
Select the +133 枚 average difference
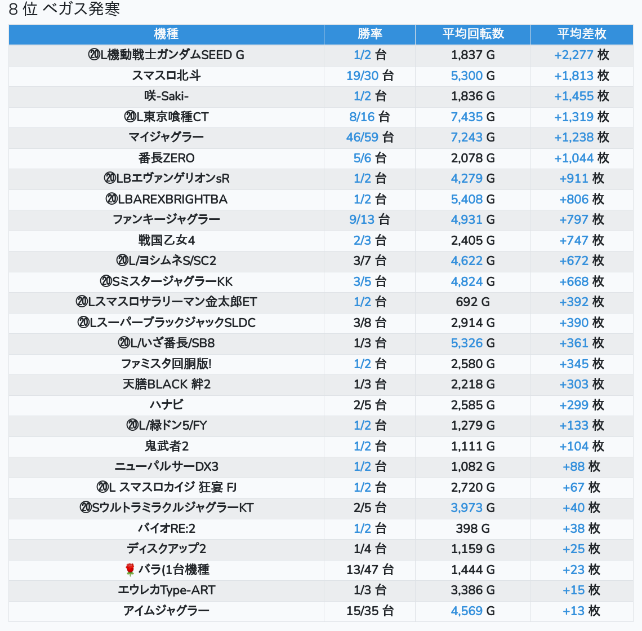(x=581, y=426)
